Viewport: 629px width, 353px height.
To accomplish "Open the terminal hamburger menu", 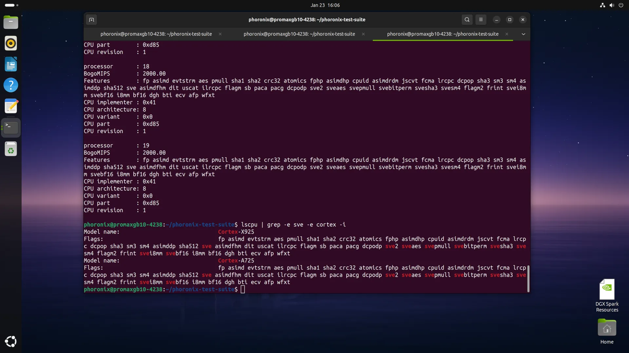I will [481, 20].
